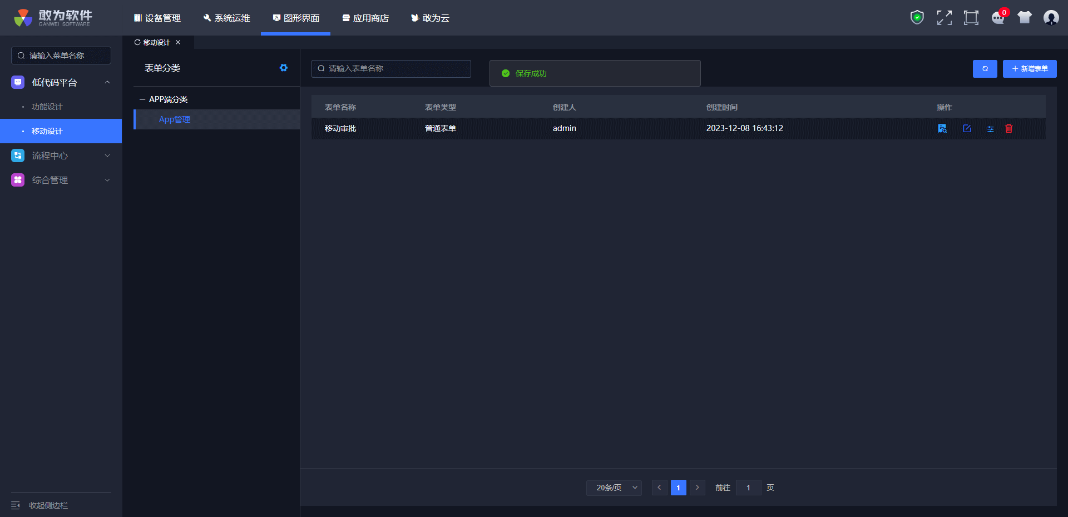The image size is (1068, 517).
Task: Open 系统运维 top menu
Action: pos(227,18)
